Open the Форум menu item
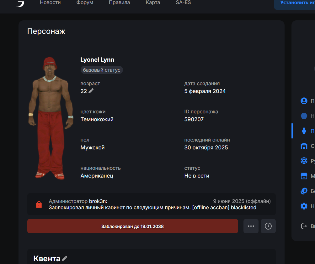This screenshot has width=315, height=264. pyautogui.click(x=85, y=3)
